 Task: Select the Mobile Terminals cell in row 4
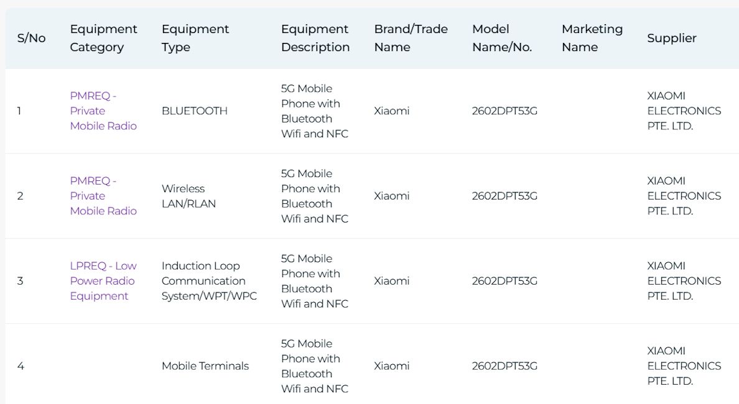pos(205,366)
